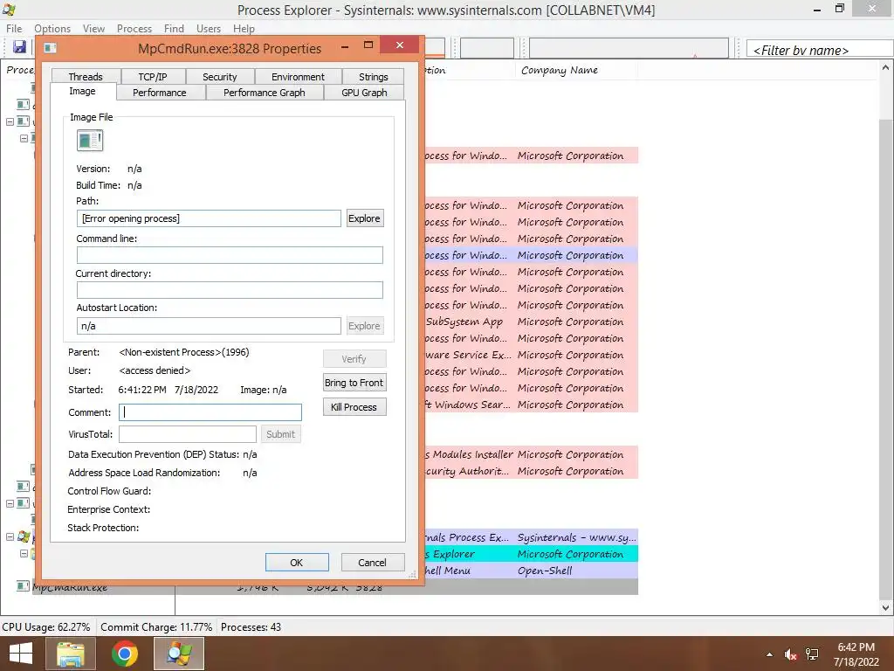Viewport: 894px width, 671px height.
Task: Select the Open-Shell company row
Action: click(532, 571)
